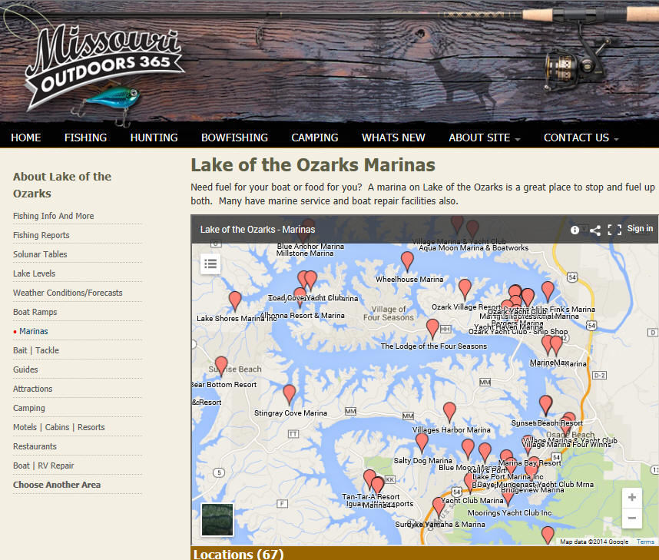The width and height of the screenshot is (659, 560).
Task: Select the Stingray Cove Marina pin
Action: point(289,394)
